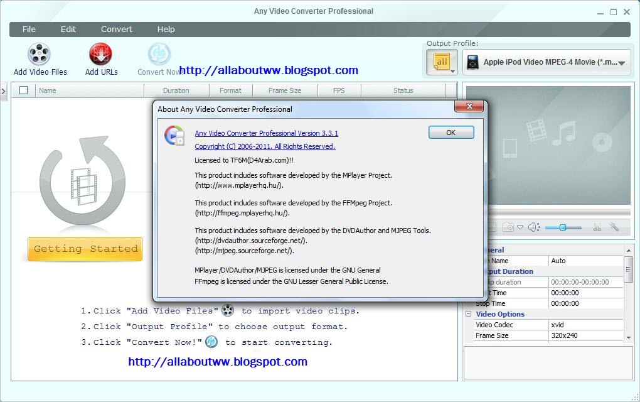The height and width of the screenshot is (402, 640).
Task: Click the Add Video Files film reel icon
Action: coord(39,54)
